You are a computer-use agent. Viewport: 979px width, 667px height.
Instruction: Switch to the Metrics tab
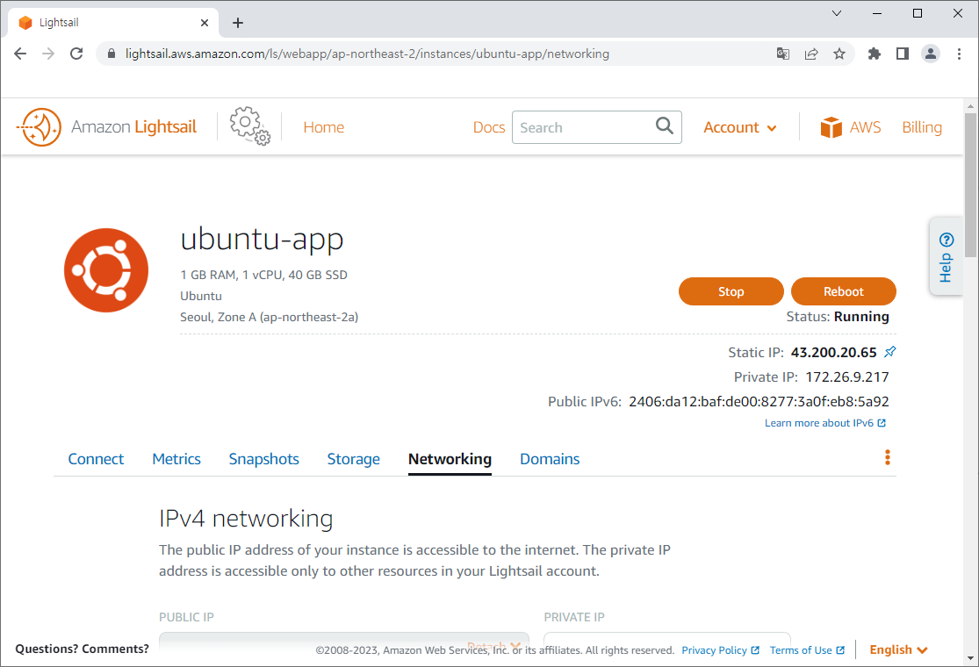tap(176, 459)
